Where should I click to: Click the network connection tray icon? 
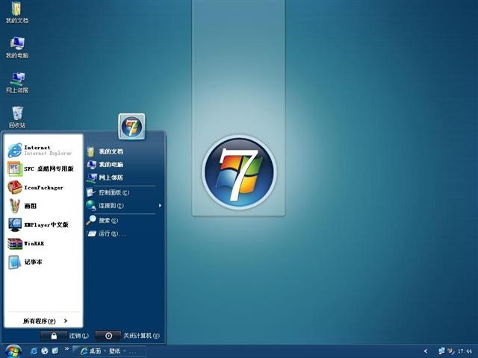(441, 351)
